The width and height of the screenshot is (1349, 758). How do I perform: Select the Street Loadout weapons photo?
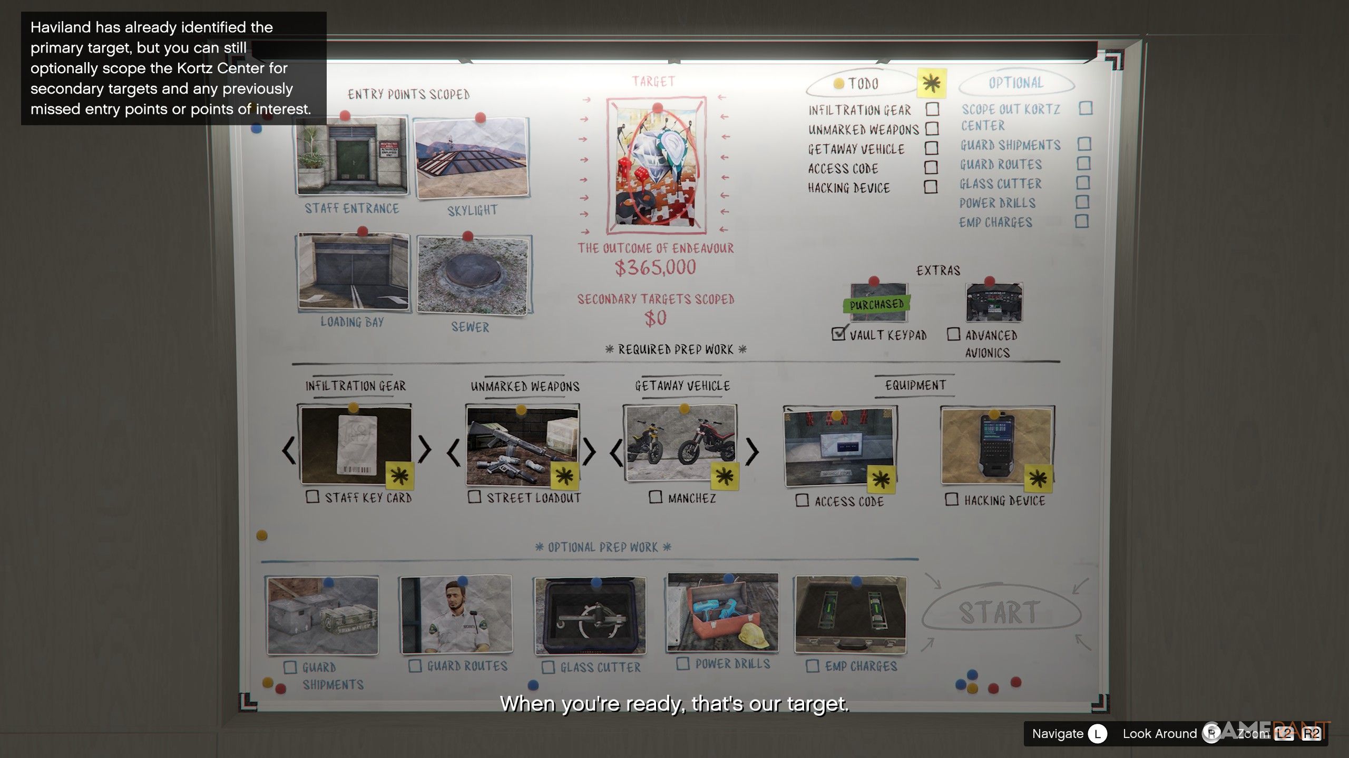tap(523, 446)
